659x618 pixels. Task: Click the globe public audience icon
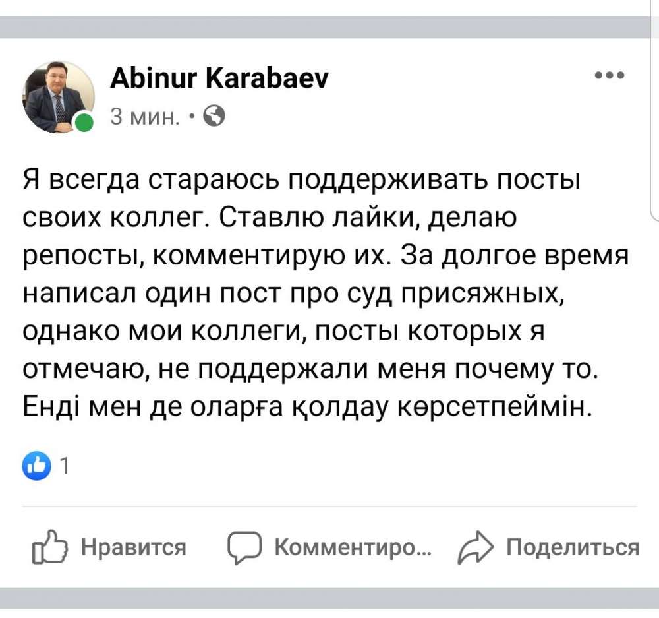215,116
